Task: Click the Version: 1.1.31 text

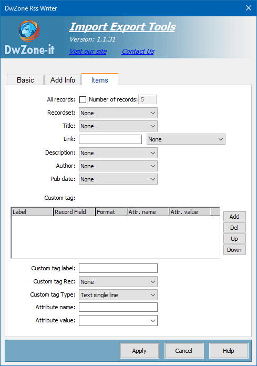Action: (92, 39)
